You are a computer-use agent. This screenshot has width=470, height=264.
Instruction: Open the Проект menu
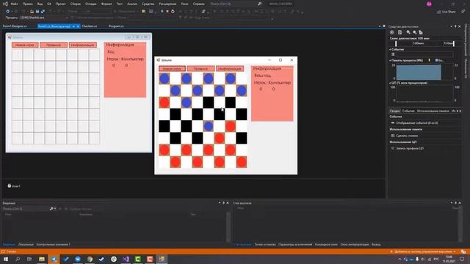60,4
